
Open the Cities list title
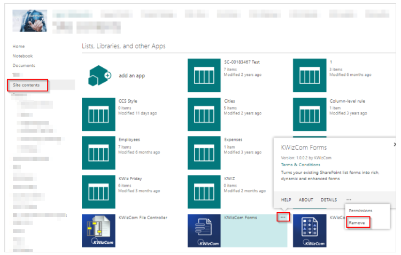(x=230, y=101)
